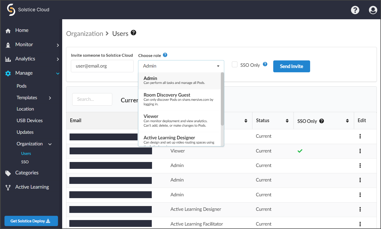Select Room Discovery Guest role option
381x229 pixels.
[179, 99]
